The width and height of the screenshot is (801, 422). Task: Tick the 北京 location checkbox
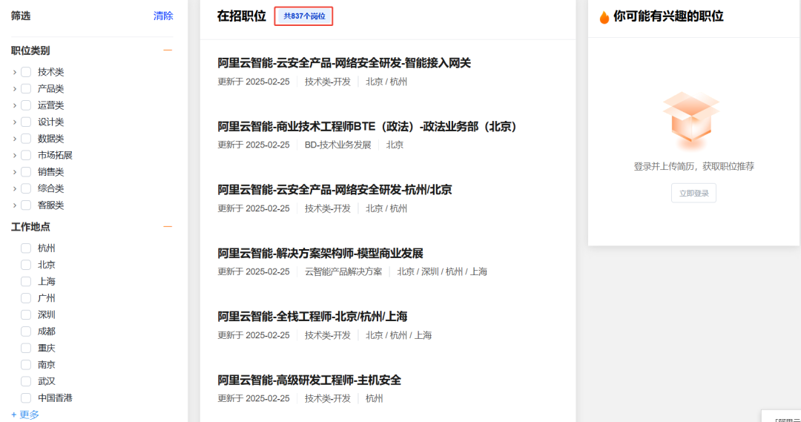(26, 265)
